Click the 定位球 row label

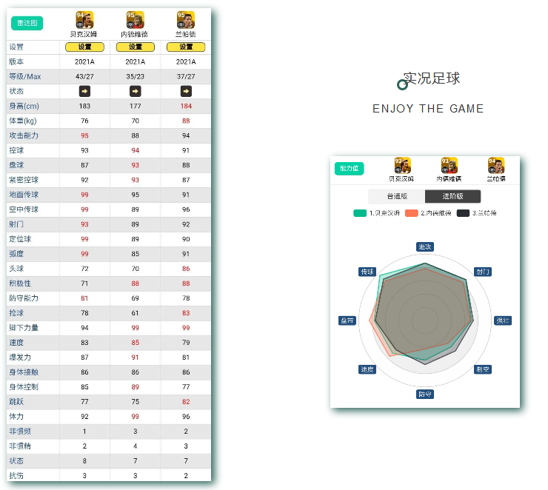coord(20,239)
